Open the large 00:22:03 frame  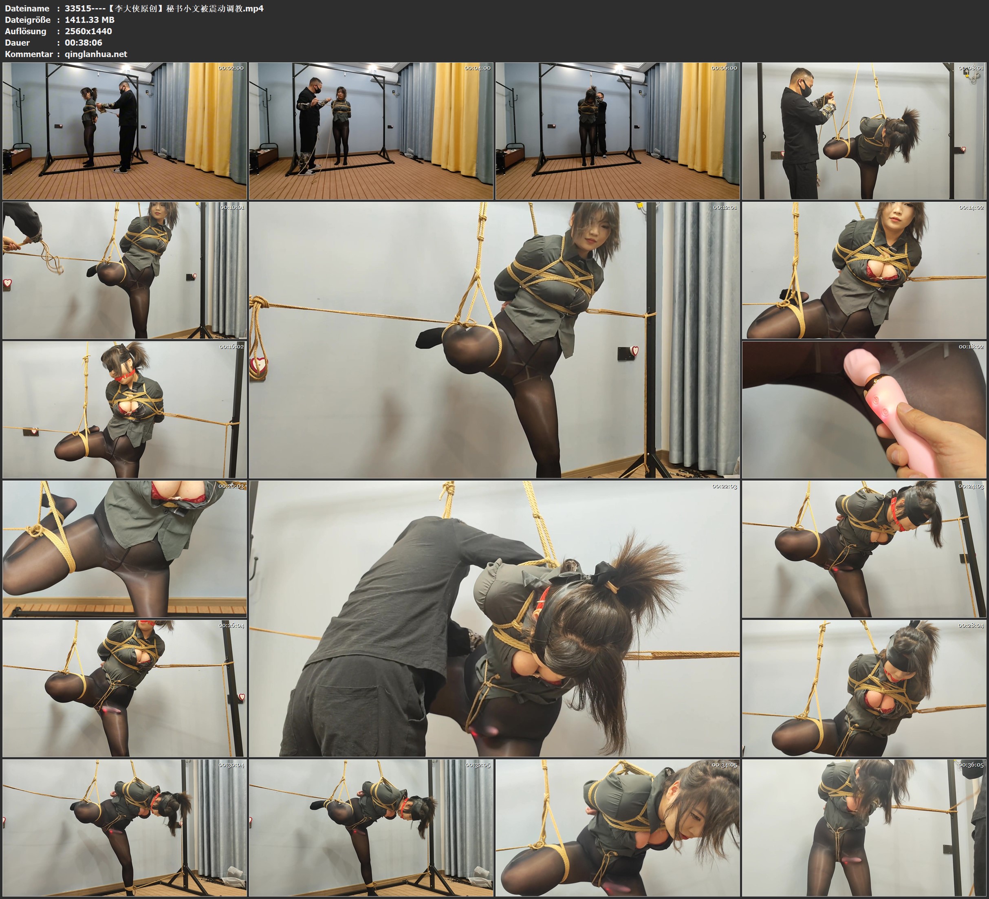coord(494,618)
